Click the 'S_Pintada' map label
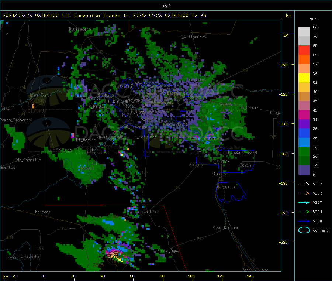 click(x=98, y=106)
